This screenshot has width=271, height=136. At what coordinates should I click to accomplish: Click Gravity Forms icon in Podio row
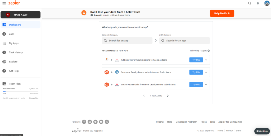(107, 72)
